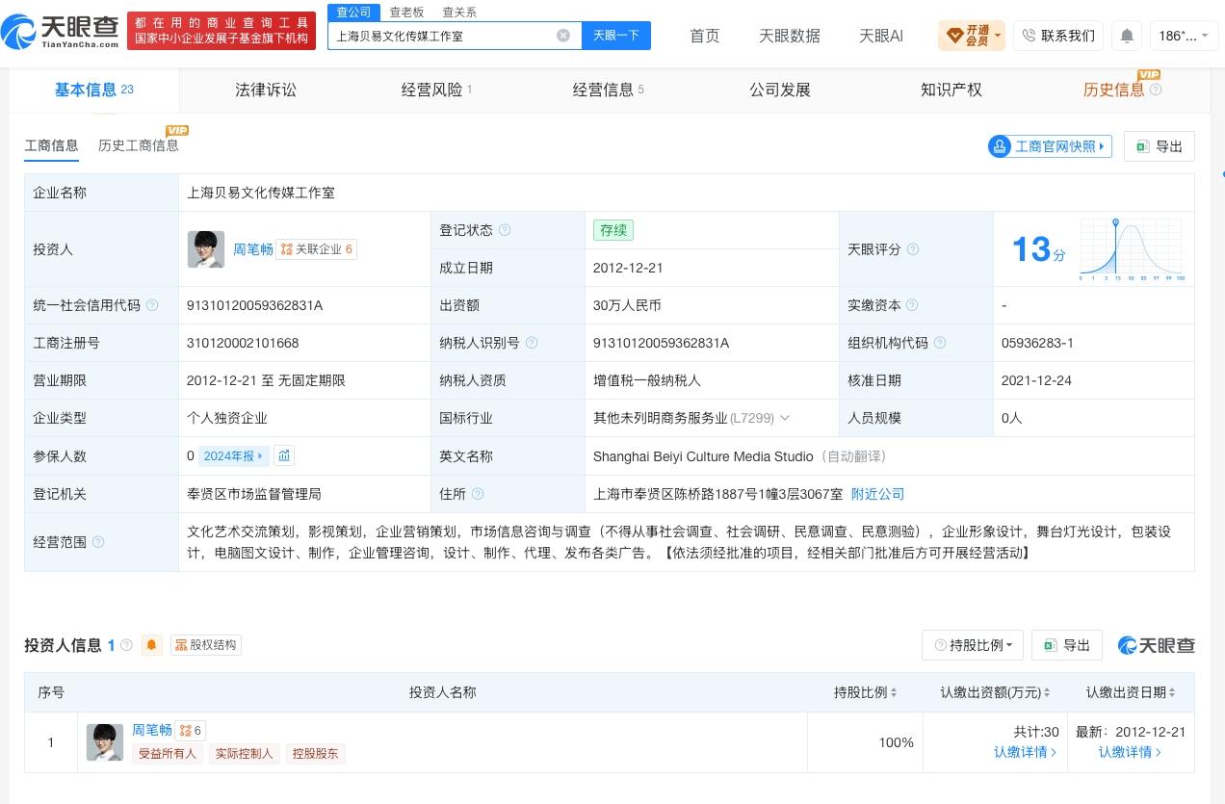Click 附近公司 link
The height and width of the screenshot is (804, 1225).
click(878, 494)
